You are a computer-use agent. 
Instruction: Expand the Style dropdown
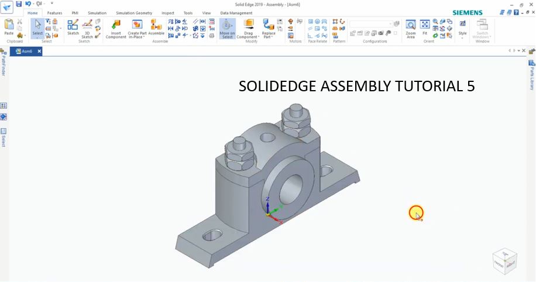[462, 29]
